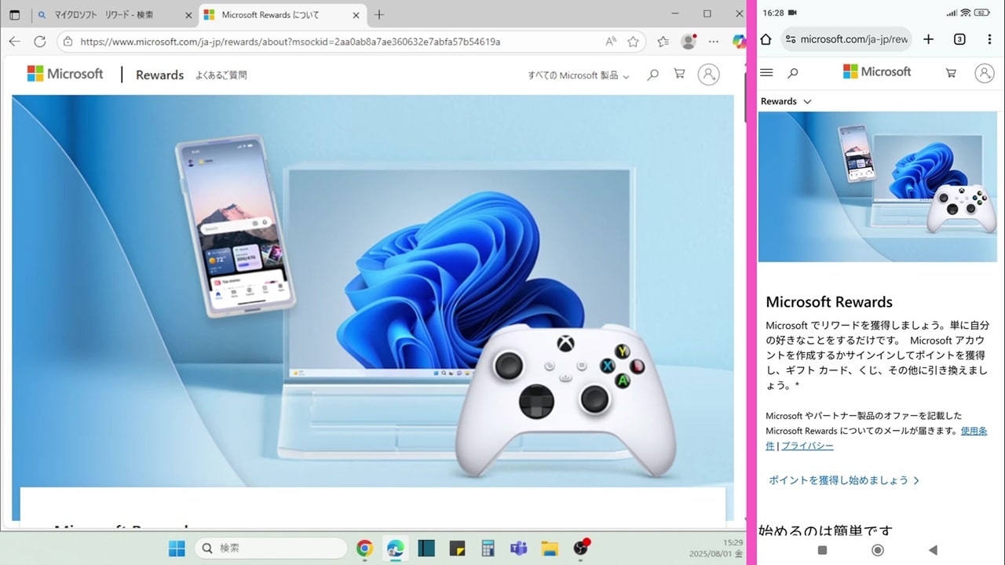The height and width of the screenshot is (565, 1005).
Task: Open Windows Start button
Action: (177, 549)
